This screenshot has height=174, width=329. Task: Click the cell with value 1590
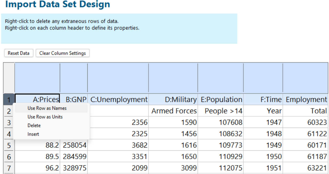tap(173, 122)
